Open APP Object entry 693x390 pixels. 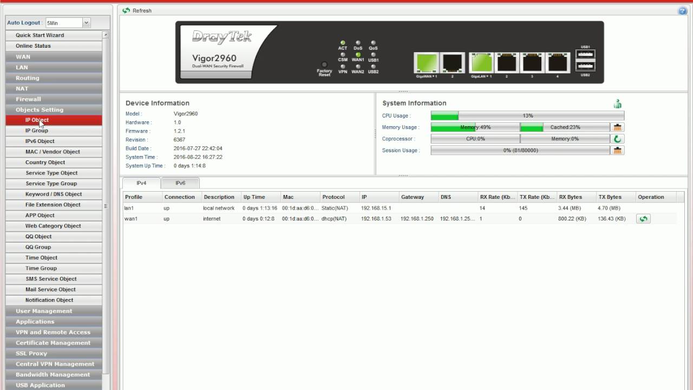click(54, 215)
